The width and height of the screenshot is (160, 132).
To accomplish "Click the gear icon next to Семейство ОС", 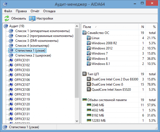I will 84,33.
